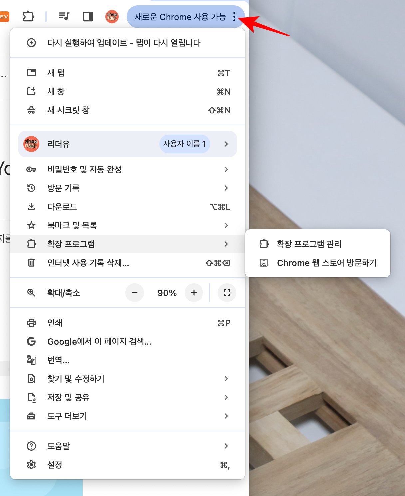The height and width of the screenshot is (496, 405).
Task: Expand the '도움말' submenu chevron
Action: pyautogui.click(x=226, y=446)
